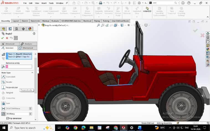Confirm with the viewport green checkmark

click(x=195, y=30)
